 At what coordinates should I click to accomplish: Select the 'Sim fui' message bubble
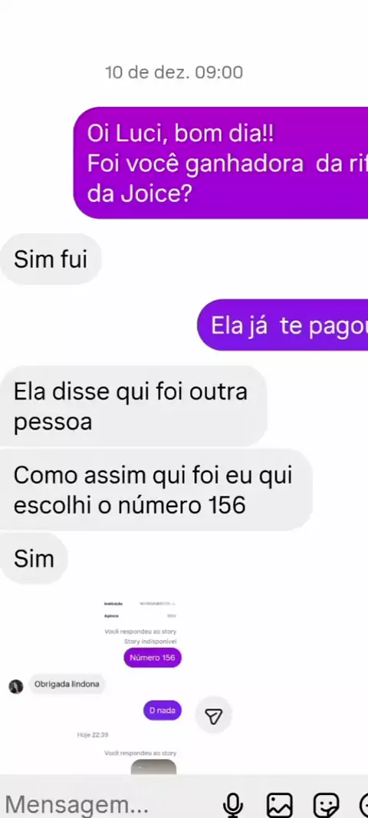[50, 259]
